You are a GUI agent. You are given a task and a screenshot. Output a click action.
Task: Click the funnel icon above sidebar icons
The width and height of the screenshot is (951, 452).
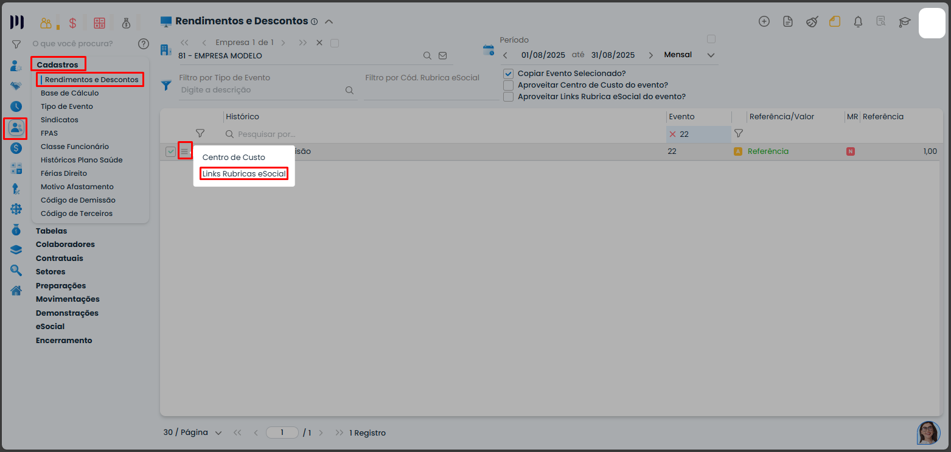pyautogui.click(x=16, y=44)
